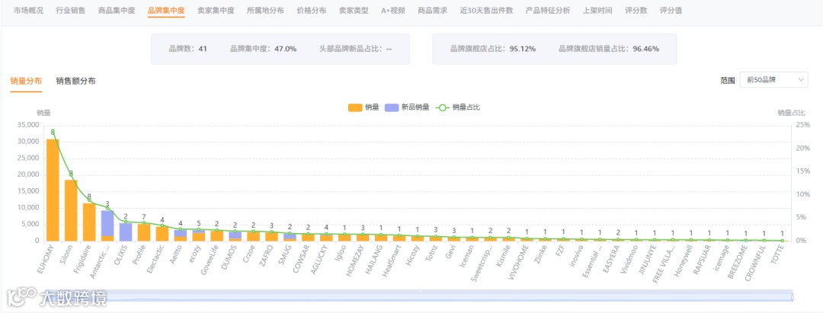
Task: Click the chart zoom slider bar
Action: pos(419,297)
